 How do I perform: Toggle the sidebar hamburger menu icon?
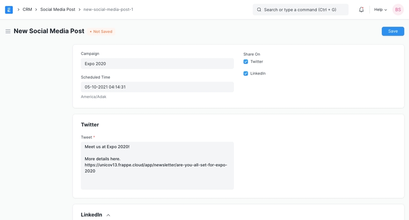(8, 31)
